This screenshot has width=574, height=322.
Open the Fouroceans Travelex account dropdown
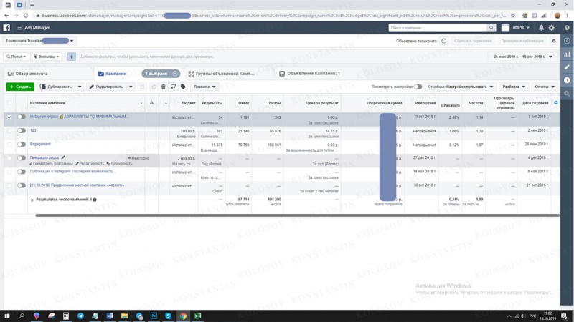click(39, 41)
